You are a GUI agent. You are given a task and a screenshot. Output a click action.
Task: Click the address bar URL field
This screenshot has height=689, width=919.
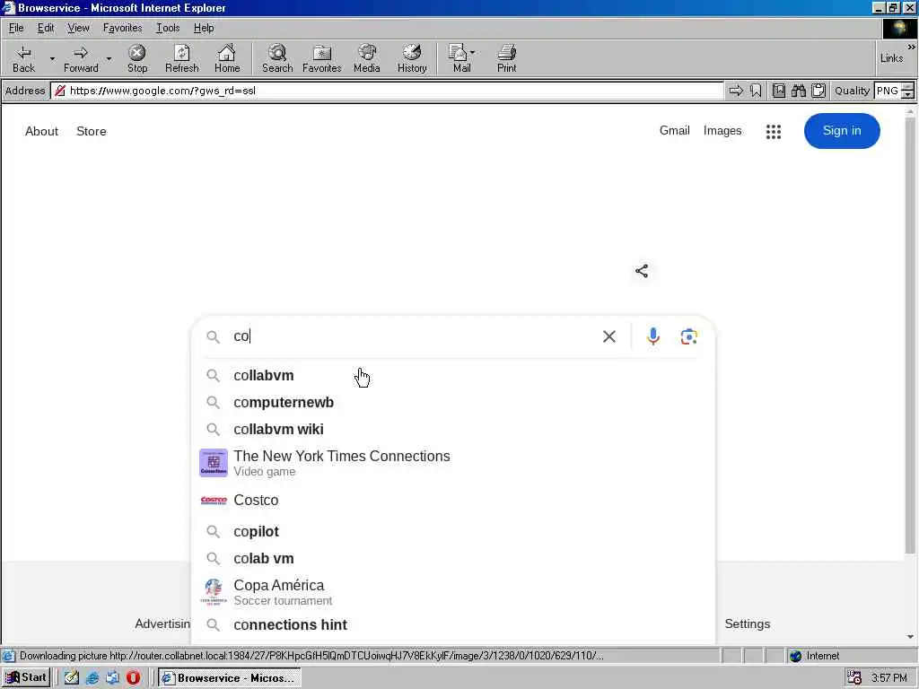click(x=387, y=91)
